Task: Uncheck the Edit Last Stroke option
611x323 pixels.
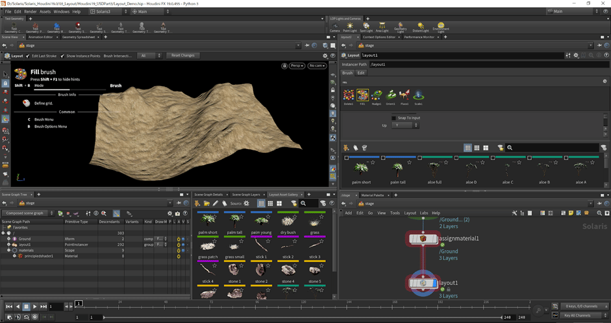Action: click(29, 56)
